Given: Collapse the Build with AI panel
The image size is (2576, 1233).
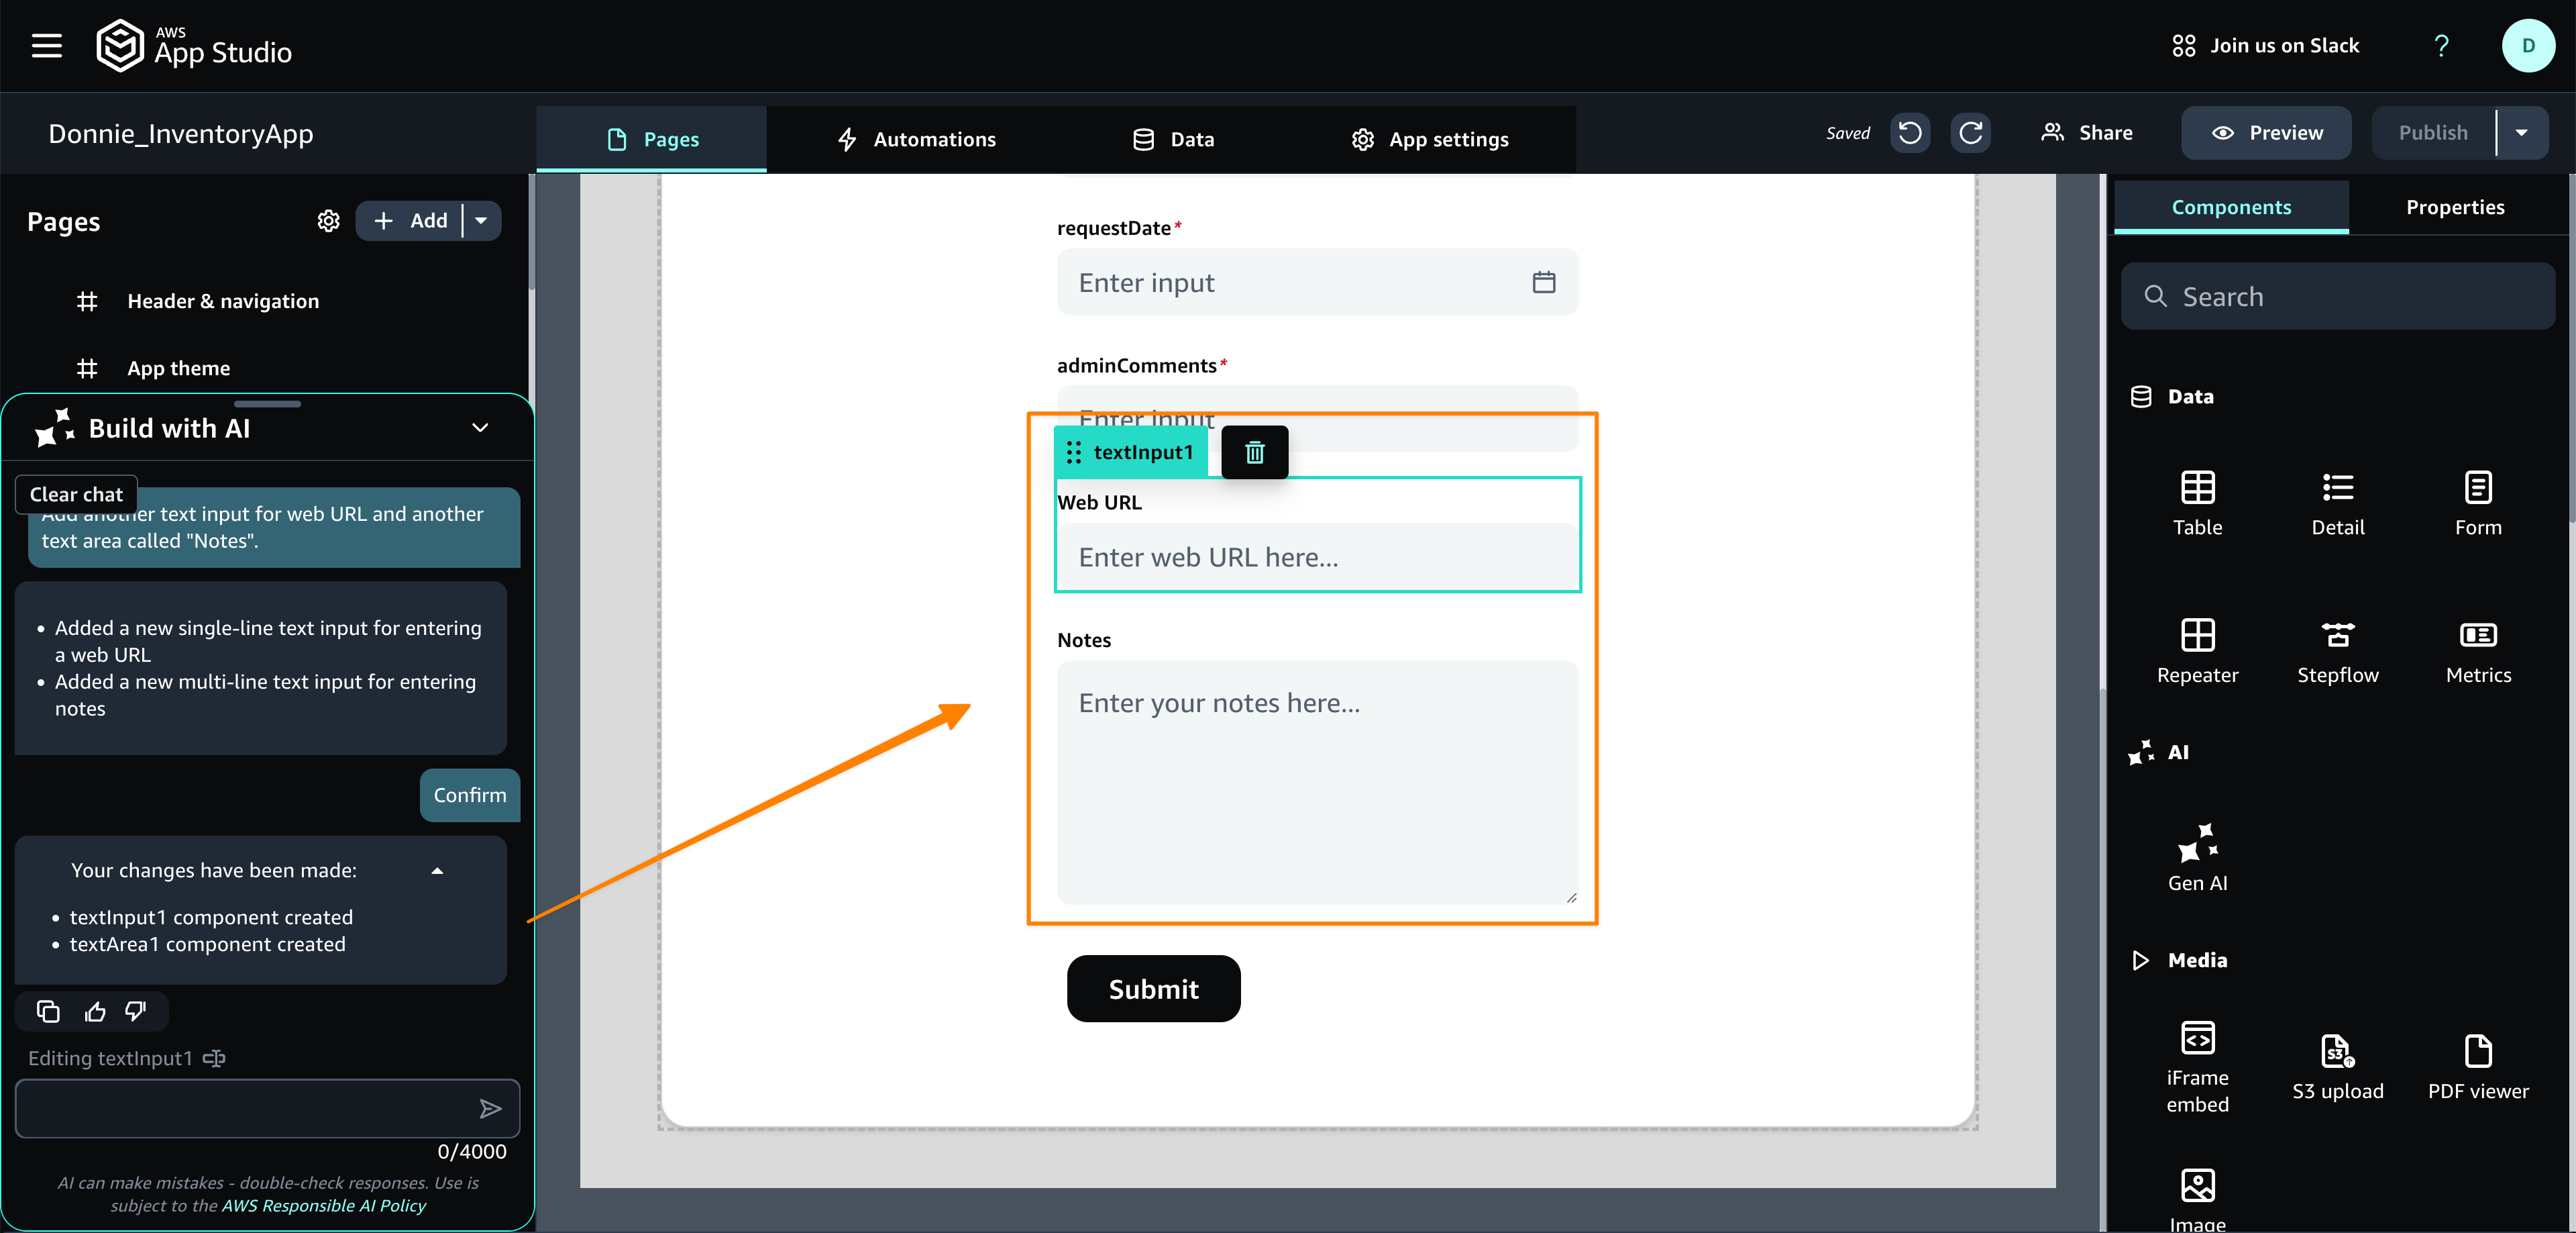Looking at the screenshot, I should coord(480,428).
